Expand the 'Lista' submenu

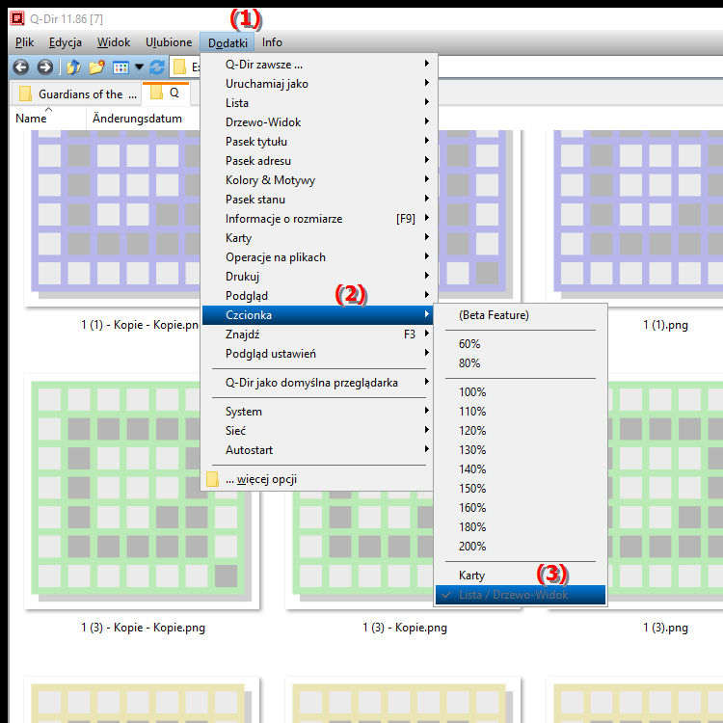(319, 103)
